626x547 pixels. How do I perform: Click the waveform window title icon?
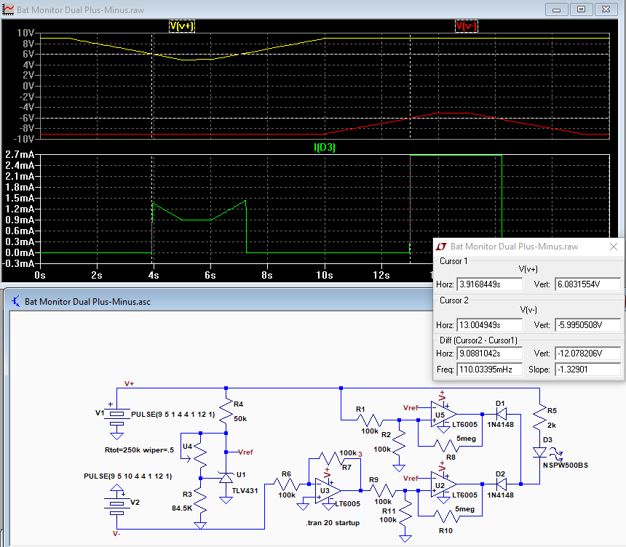click(7, 9)
